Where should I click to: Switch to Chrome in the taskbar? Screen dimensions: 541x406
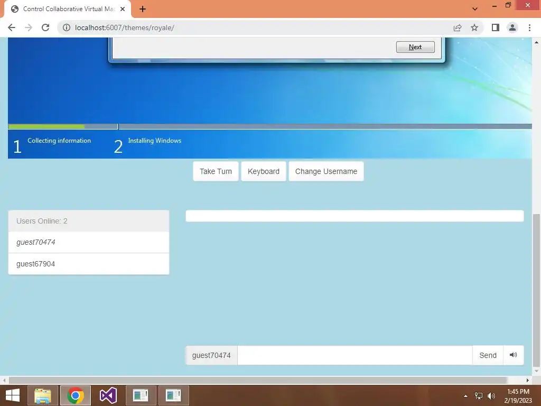[x=76, y=395]
